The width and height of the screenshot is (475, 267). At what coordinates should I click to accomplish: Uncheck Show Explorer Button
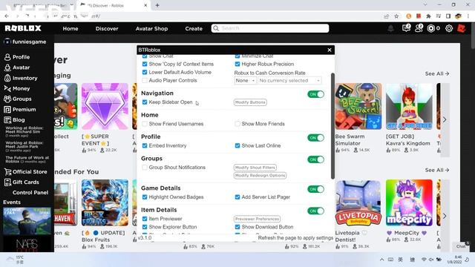pos(145,227)
